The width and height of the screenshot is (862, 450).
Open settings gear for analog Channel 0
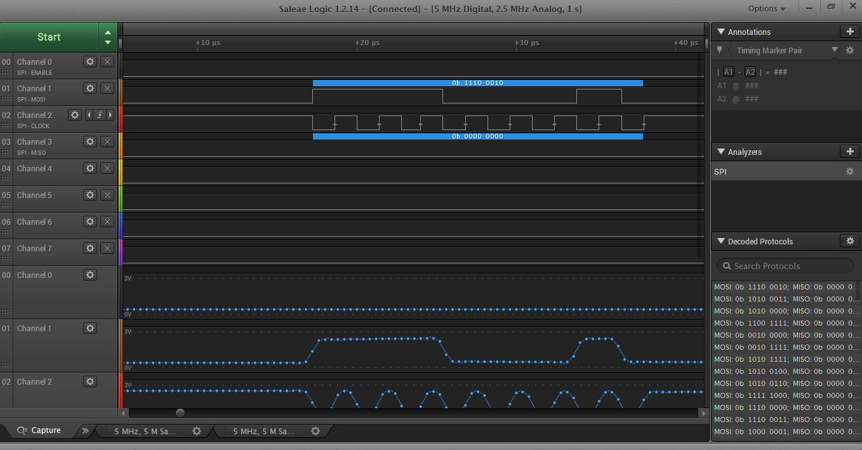(x=90, y=275)
